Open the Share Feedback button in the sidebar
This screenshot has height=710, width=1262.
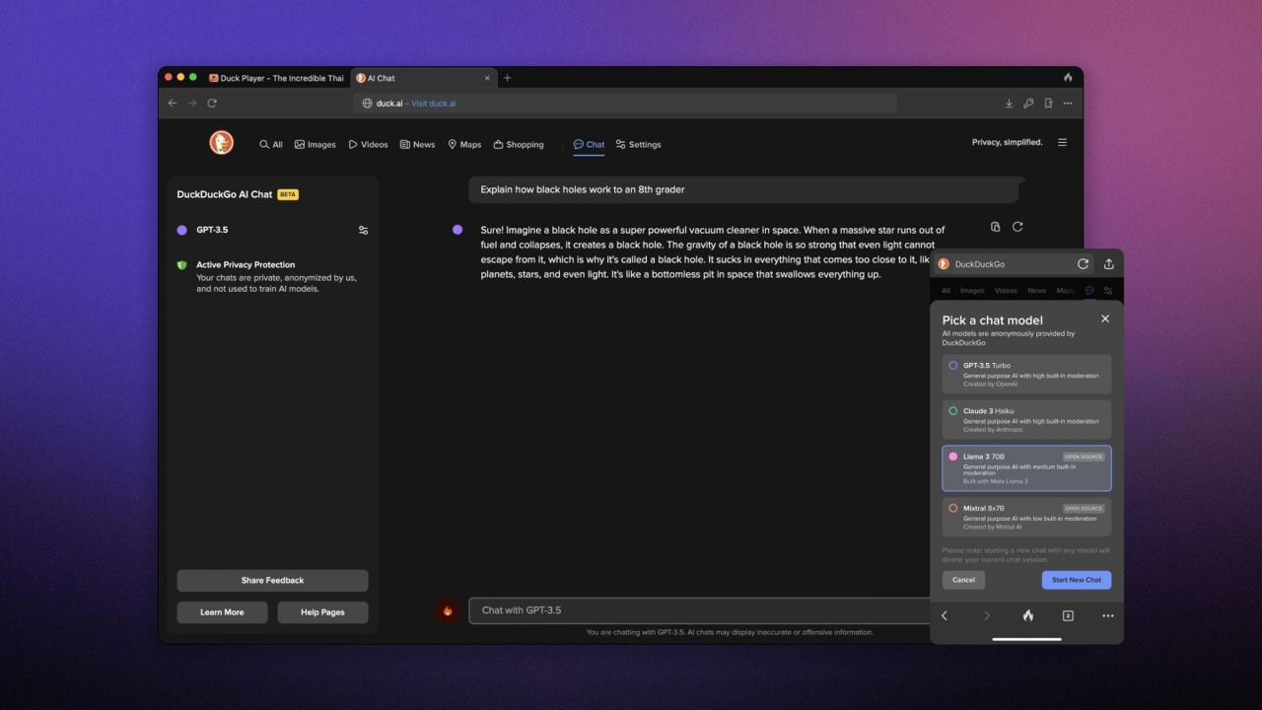pyautogui.click(x=272, y=580)
